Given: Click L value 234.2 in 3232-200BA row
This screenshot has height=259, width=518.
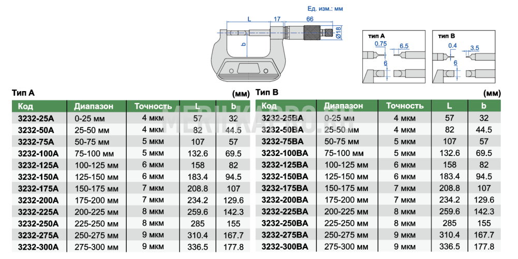Looking at the screenshot, I should [x=449, y=200].
